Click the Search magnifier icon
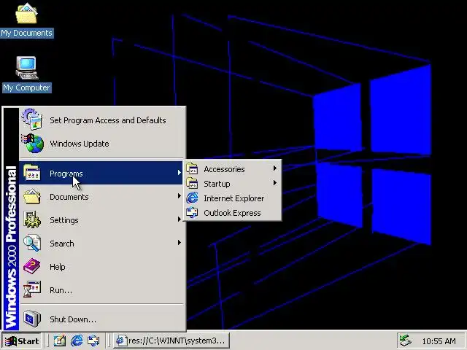This screenshot has width=467, height=350. [x=32, y=243]
